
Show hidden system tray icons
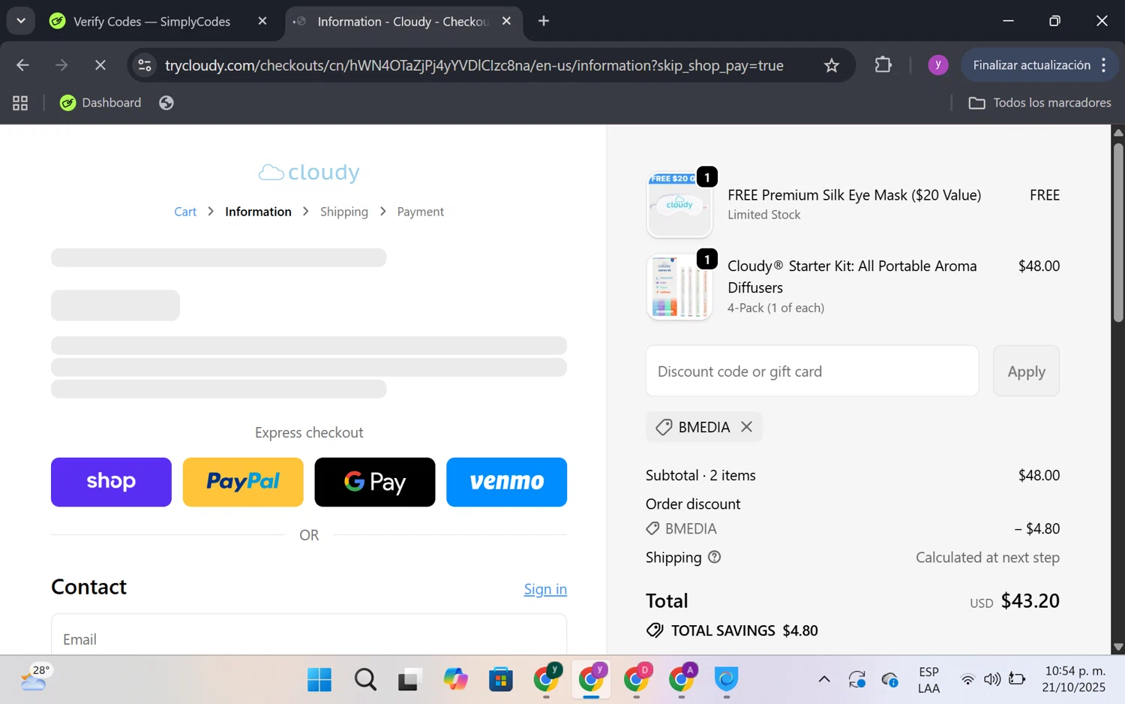(x=823, y=679)
